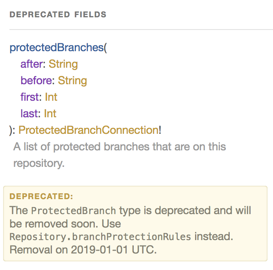Open the ProtectedBranchConnection return type

(89, 130)
